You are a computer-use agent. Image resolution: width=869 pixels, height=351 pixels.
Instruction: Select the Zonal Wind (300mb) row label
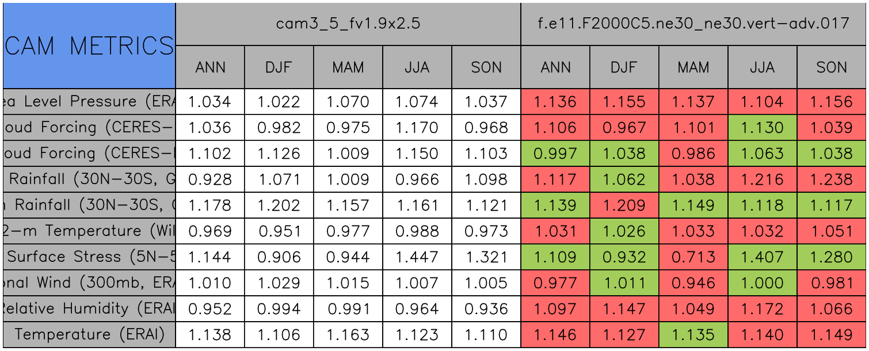[x=89, y=283]
